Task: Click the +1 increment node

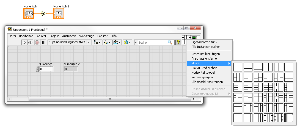Action: 43,13
